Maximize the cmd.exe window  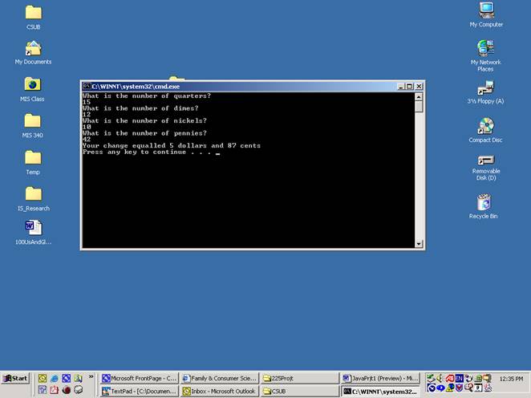pos(409,87)
